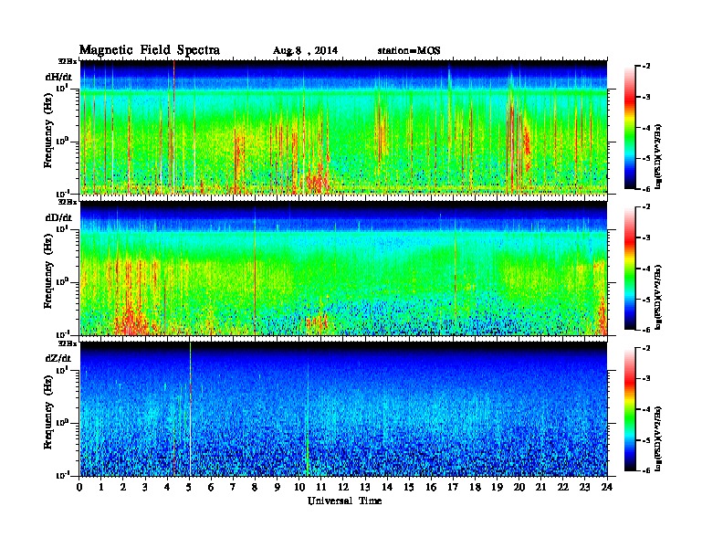Click hour 16 tick label on time axis

pyautogui.click(x=431, y=488)
